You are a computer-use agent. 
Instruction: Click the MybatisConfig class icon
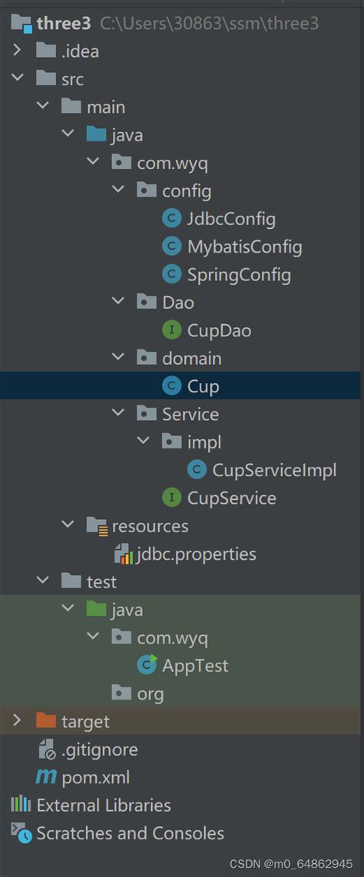pyautogui.click(x=172, y=247)
